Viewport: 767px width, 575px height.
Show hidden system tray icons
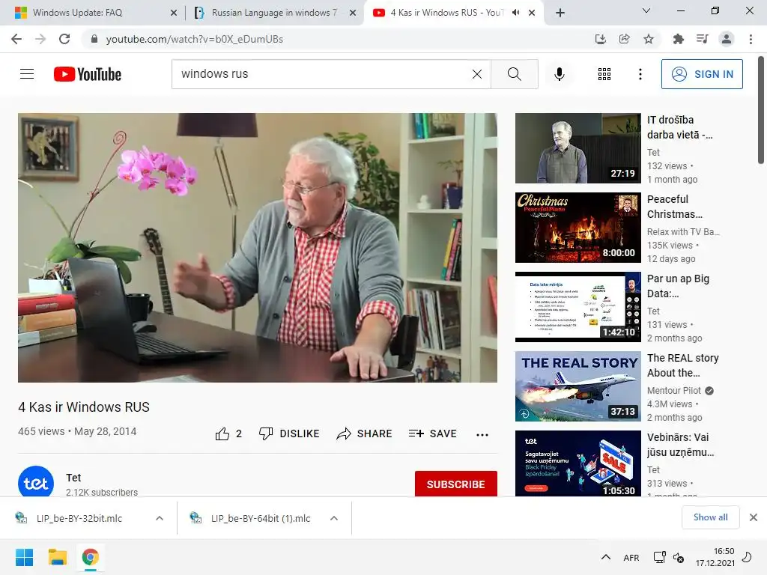(x=605, y=557)
